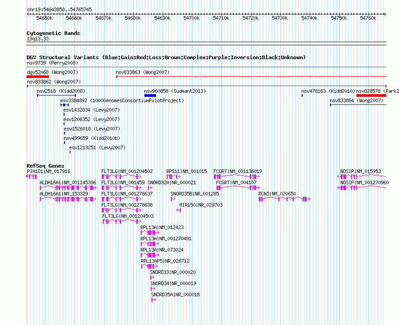Click the ALDH16A1|NM_153329 gene glyph
The image size is (399, 325).
tap(68, 199)
